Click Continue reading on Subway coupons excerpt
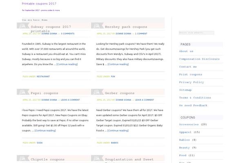The image size is (245, 163). 67,64
